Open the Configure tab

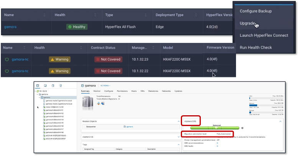click(108, 92)
